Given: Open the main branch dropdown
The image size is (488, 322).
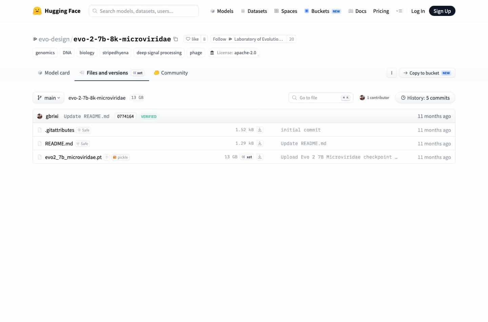Looking at the screenshot, I should [x=48, y=98].
